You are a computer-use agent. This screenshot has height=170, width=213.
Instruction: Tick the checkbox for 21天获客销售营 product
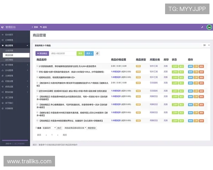click(x=37, y=66)
